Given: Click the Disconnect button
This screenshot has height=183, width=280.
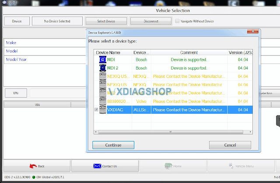Looking at the screenshot, I should (x=151, y=21).
